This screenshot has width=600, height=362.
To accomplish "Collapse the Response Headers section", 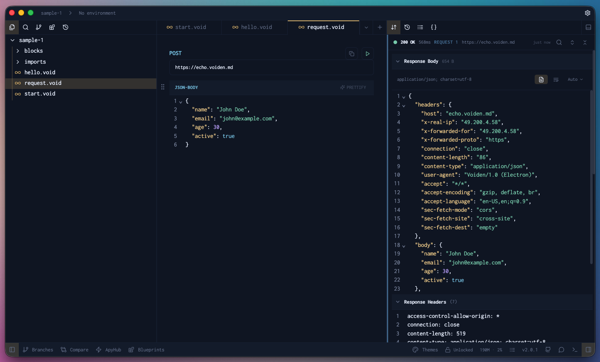I will [x=398, y=302].
